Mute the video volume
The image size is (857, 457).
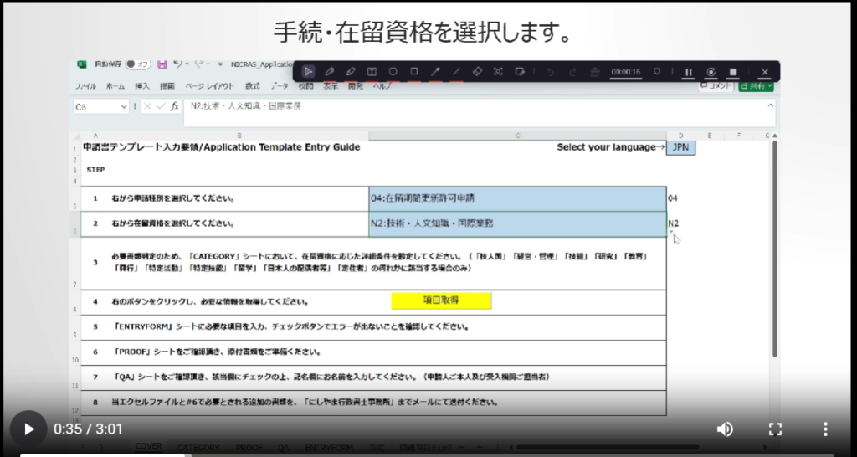[x=725, y=429]
